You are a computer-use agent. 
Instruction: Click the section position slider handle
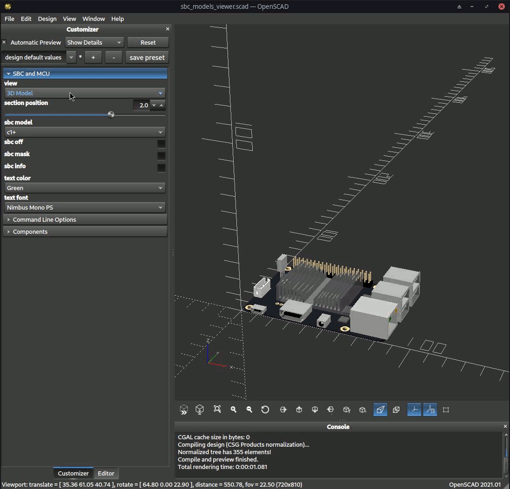point(111,115)
